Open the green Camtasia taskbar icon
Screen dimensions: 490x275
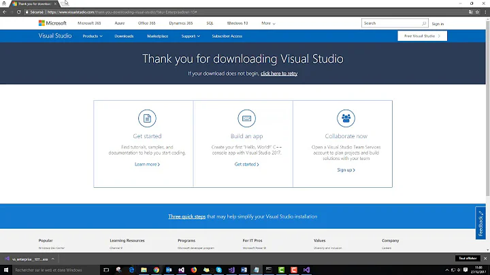tap(281, 270)
